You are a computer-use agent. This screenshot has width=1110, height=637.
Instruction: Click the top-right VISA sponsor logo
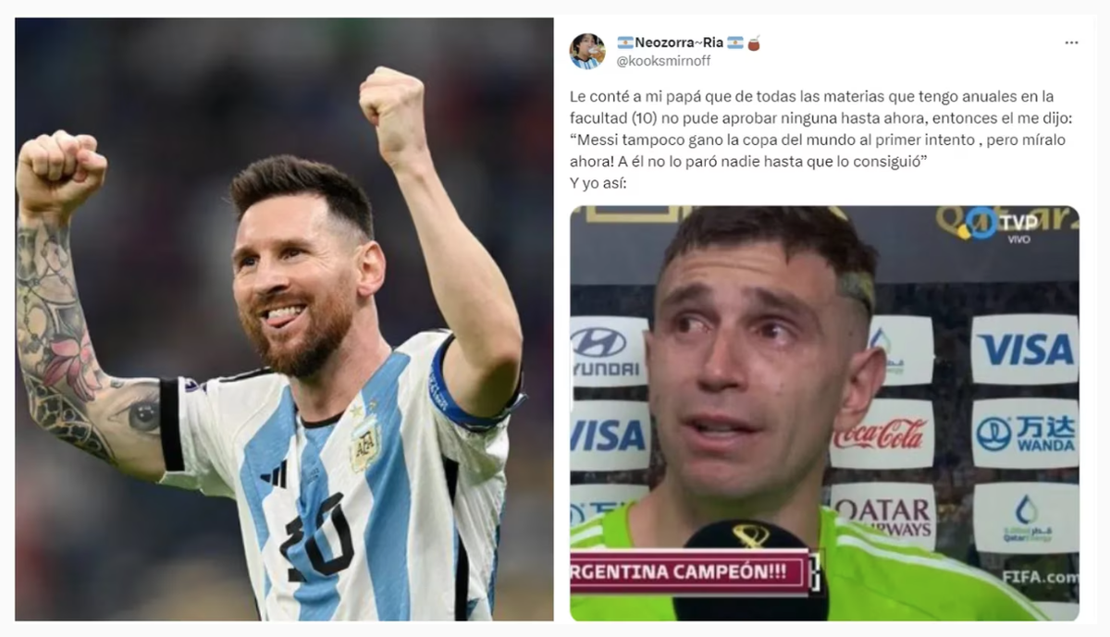[x=1024, y=349]
